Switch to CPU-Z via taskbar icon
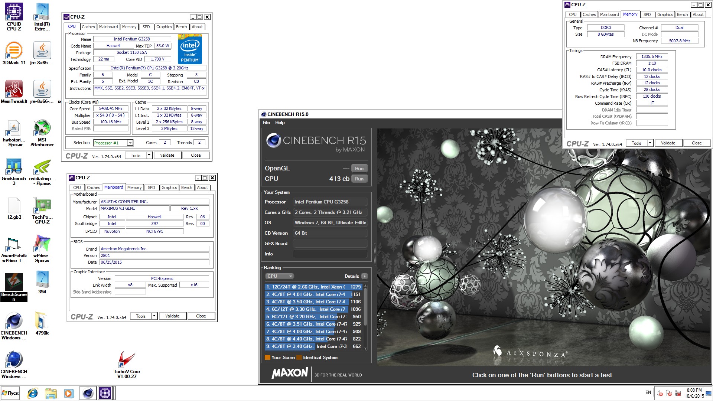Screen dimensions: 713x401 coord(105,393)
